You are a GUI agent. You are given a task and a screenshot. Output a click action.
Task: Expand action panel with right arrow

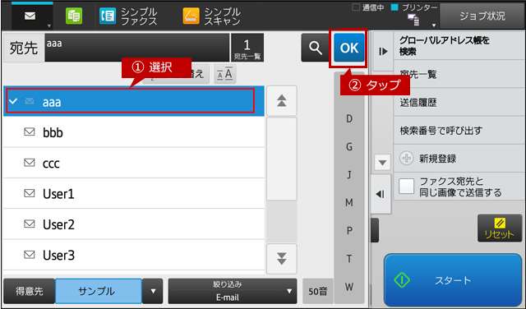(x=383, y=51)
